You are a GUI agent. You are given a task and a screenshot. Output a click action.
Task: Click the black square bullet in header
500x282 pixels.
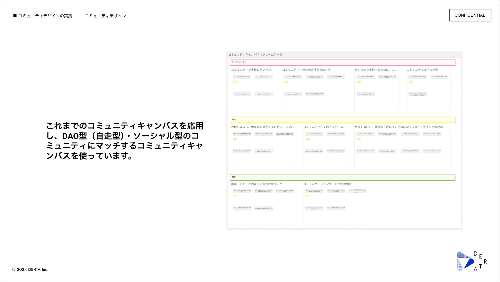coord(15,16)
